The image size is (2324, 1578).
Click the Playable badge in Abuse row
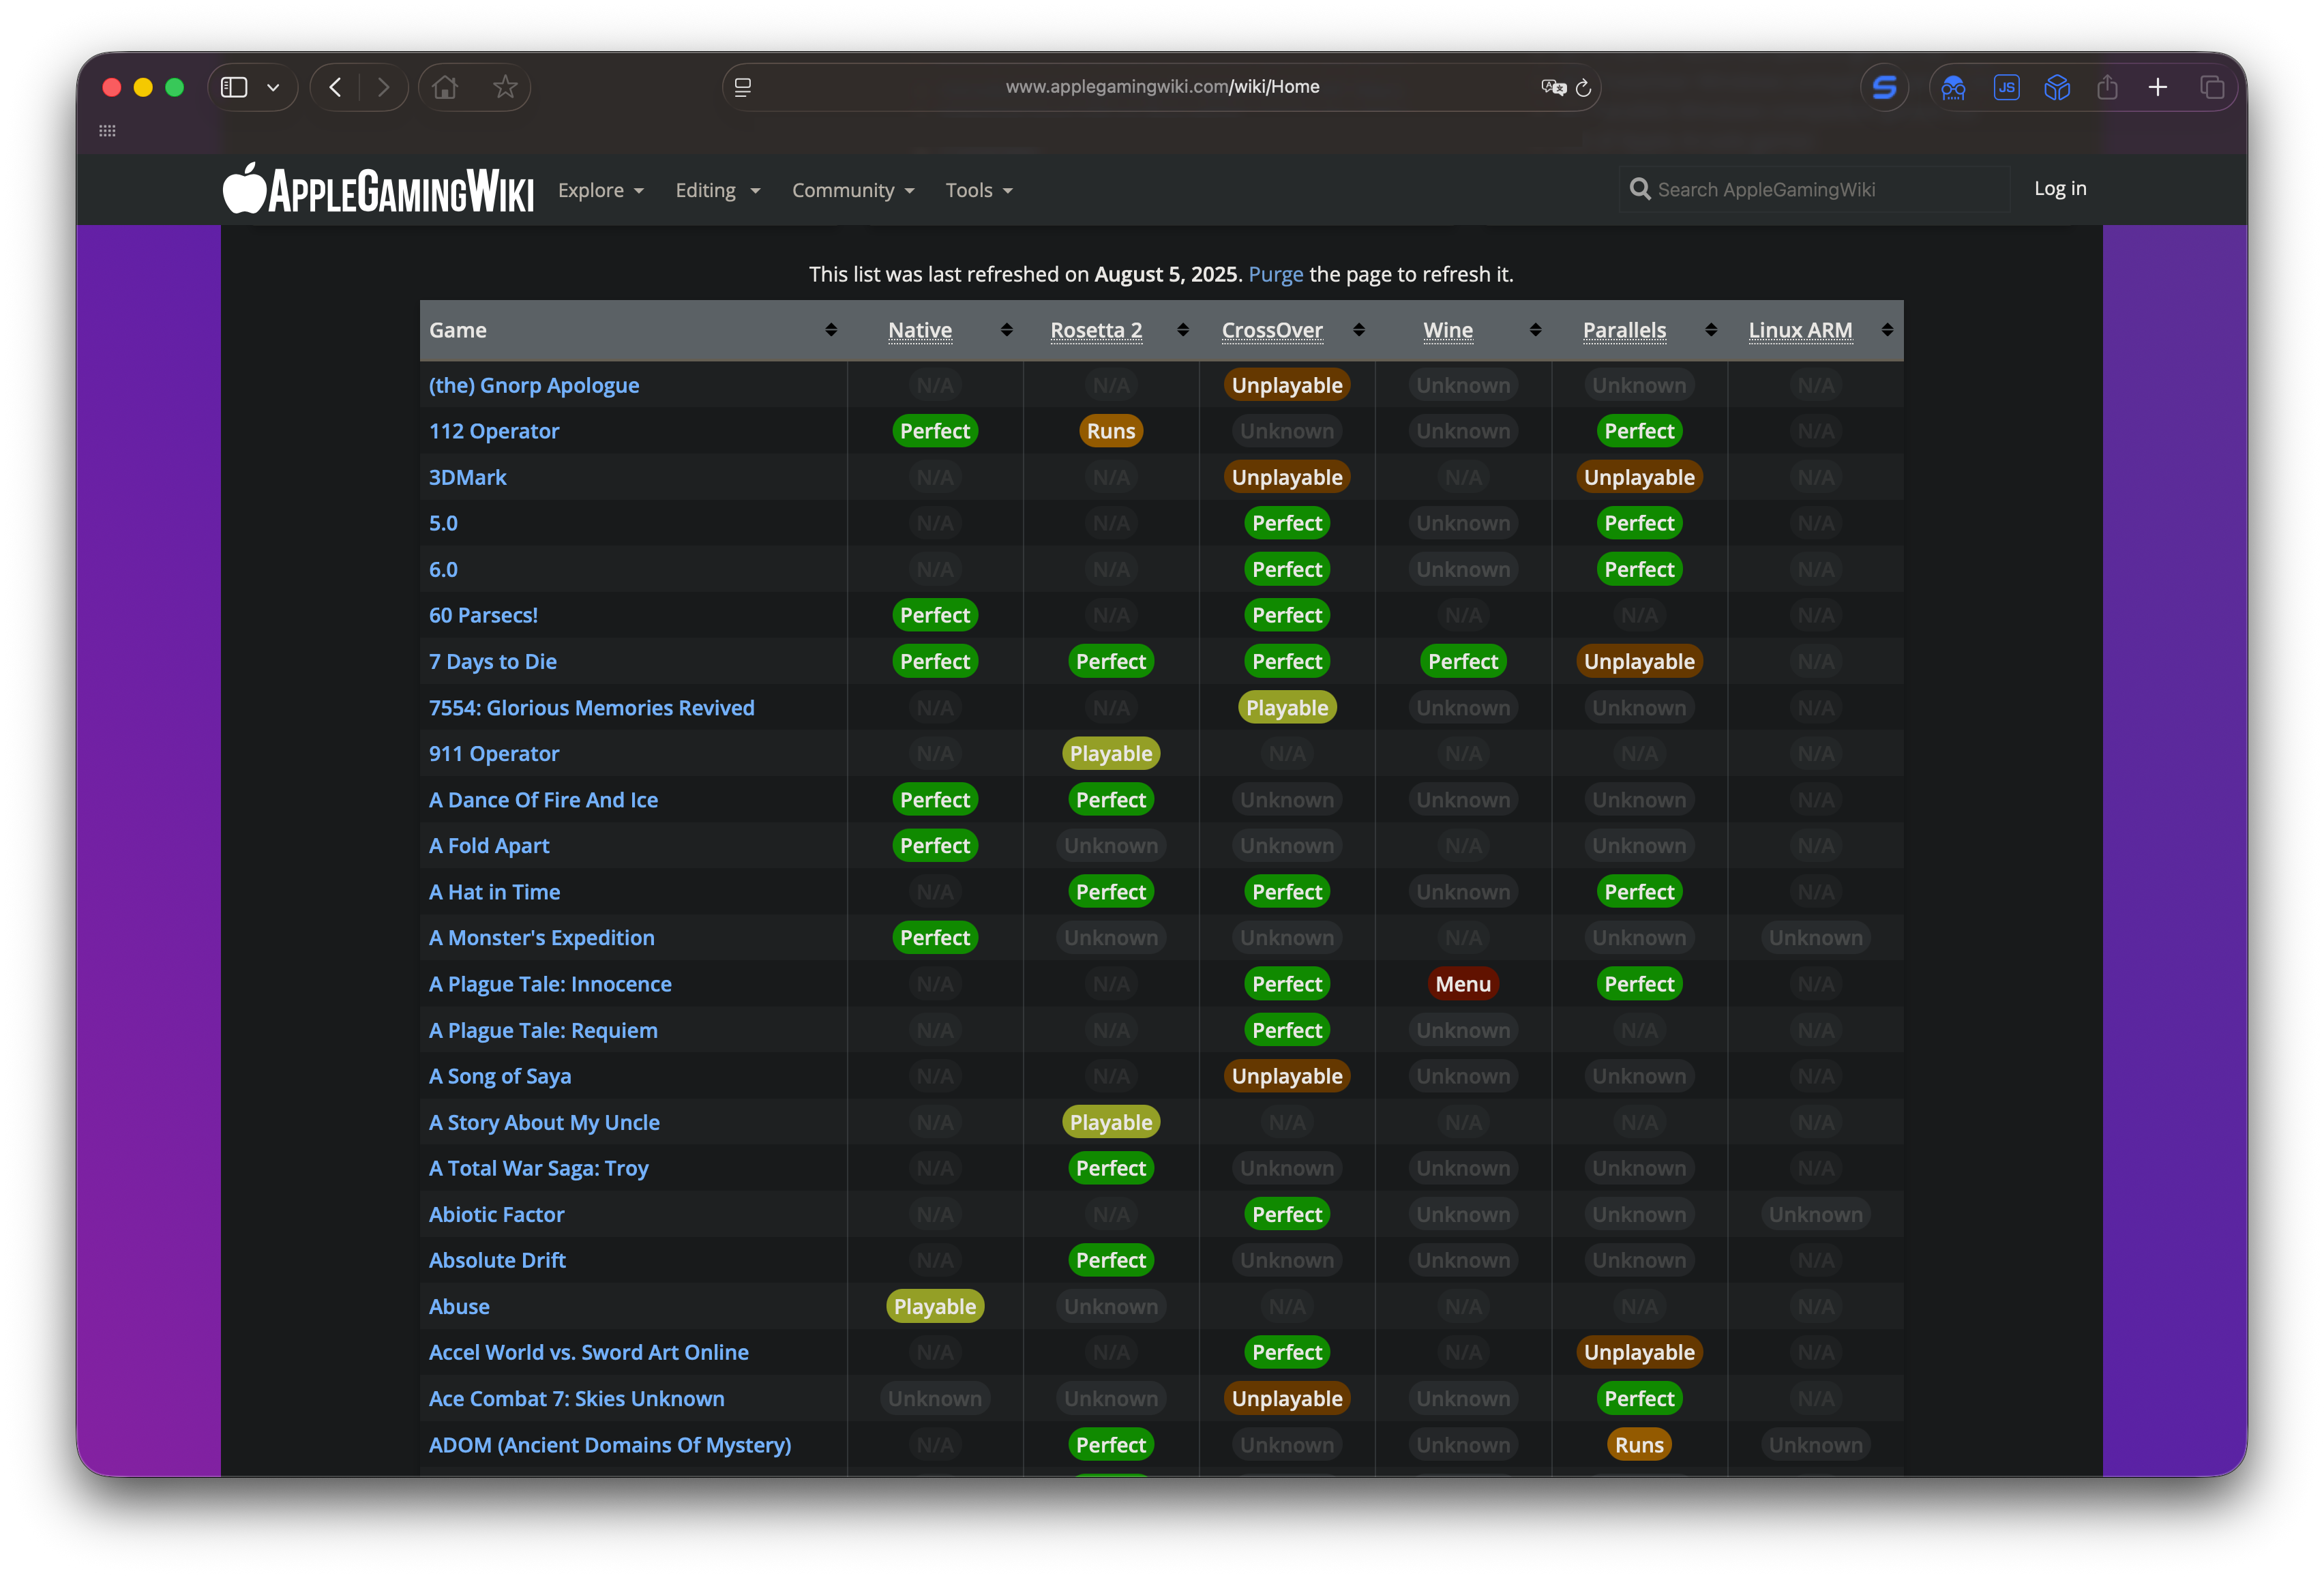(935, 1306)
